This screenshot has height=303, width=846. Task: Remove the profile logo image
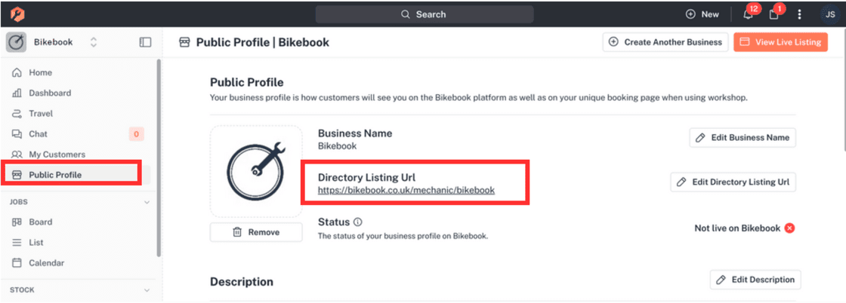click(x=256, y=232)
